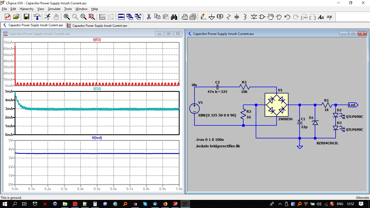
Task: Select the Draw Wire pencil tool
Action: click(x=203, y=17)
